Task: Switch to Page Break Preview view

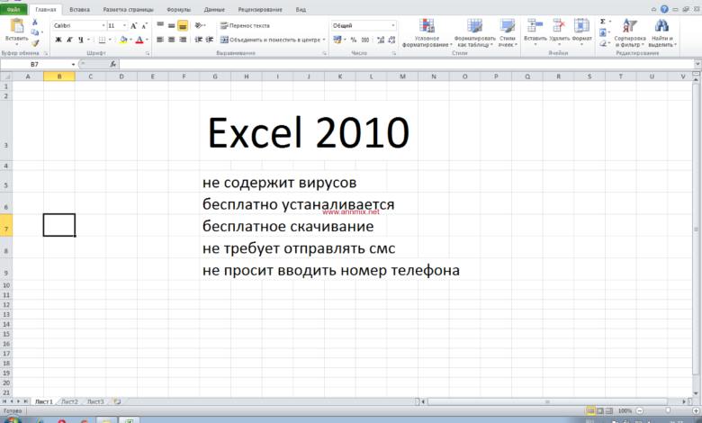Action: 609,411
